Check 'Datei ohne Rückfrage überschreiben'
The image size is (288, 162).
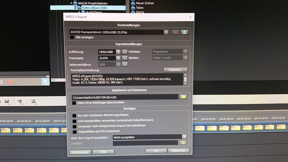74,103
